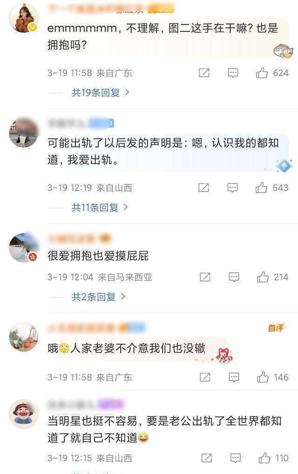Open the cartoon avatar of last commenter

click(x=23, y=414)
